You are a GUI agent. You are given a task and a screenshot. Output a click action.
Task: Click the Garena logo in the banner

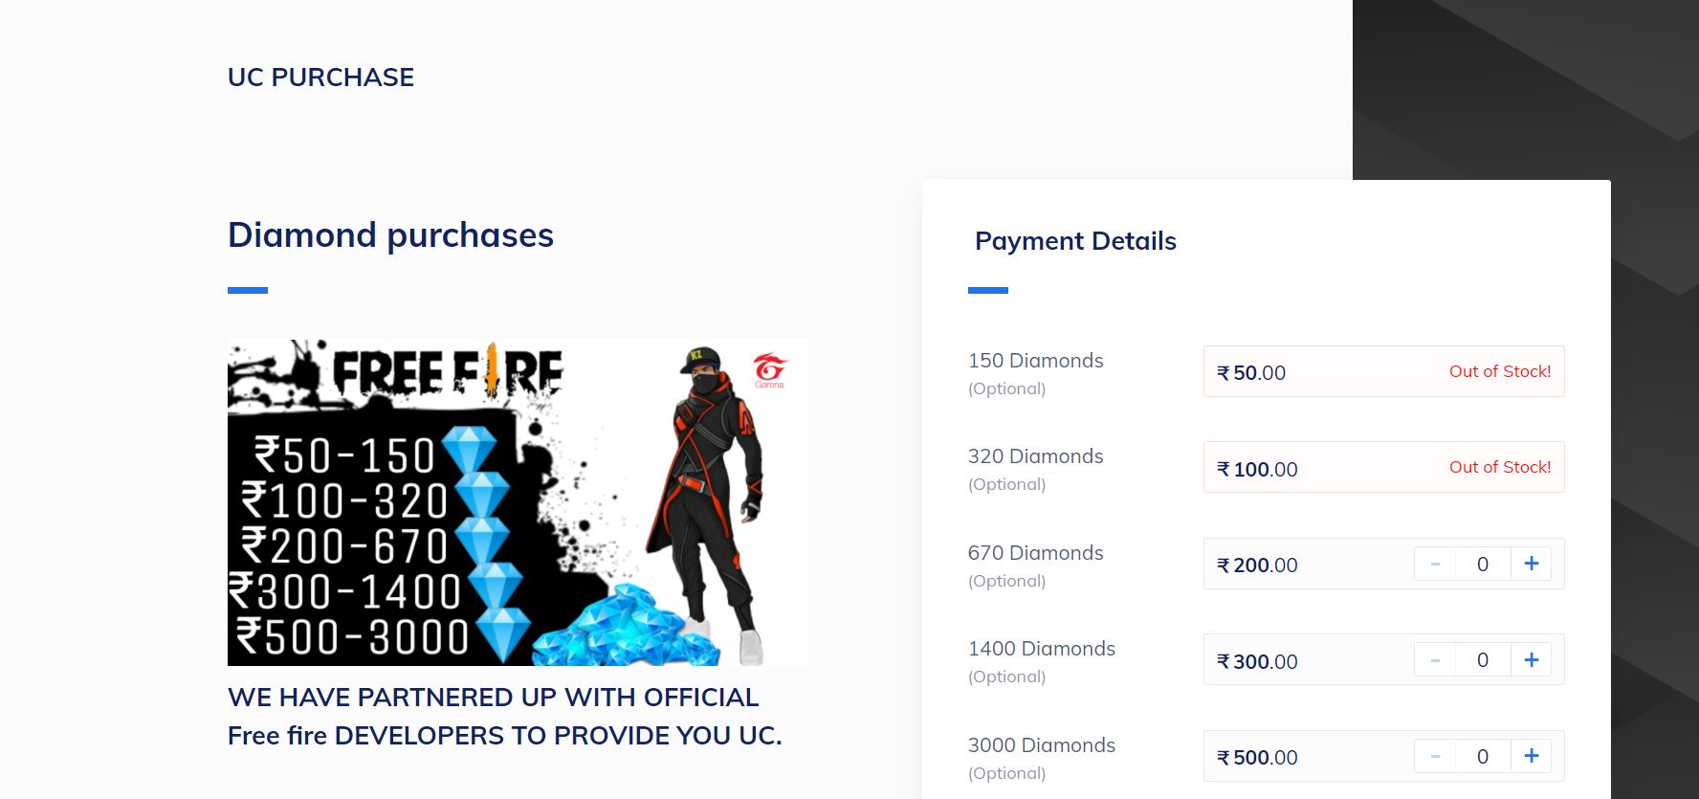[x=769, y=370]
